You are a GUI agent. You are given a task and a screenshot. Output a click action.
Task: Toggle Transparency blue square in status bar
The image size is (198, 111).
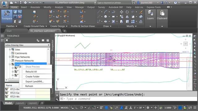(x=106, y=108)
